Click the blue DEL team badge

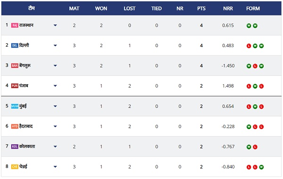click(x=15, y=45)
